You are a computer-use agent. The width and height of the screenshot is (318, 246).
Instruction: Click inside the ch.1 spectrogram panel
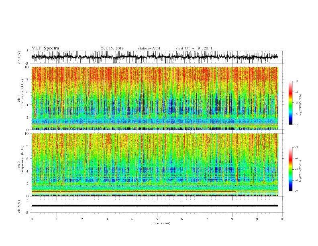point(155,98)
